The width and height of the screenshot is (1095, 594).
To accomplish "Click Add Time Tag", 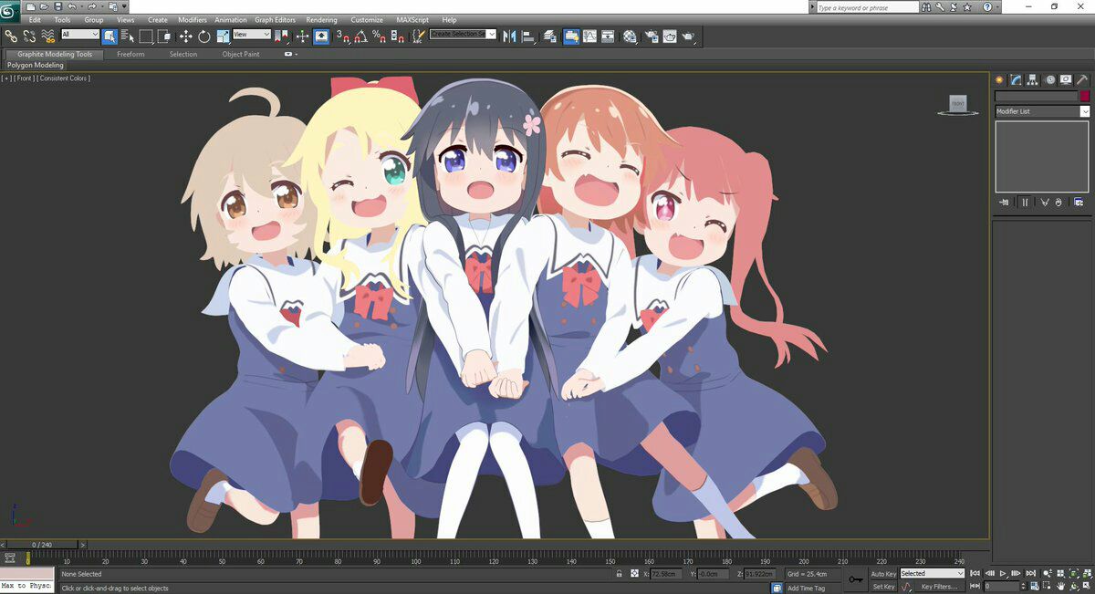I will 806,589.
